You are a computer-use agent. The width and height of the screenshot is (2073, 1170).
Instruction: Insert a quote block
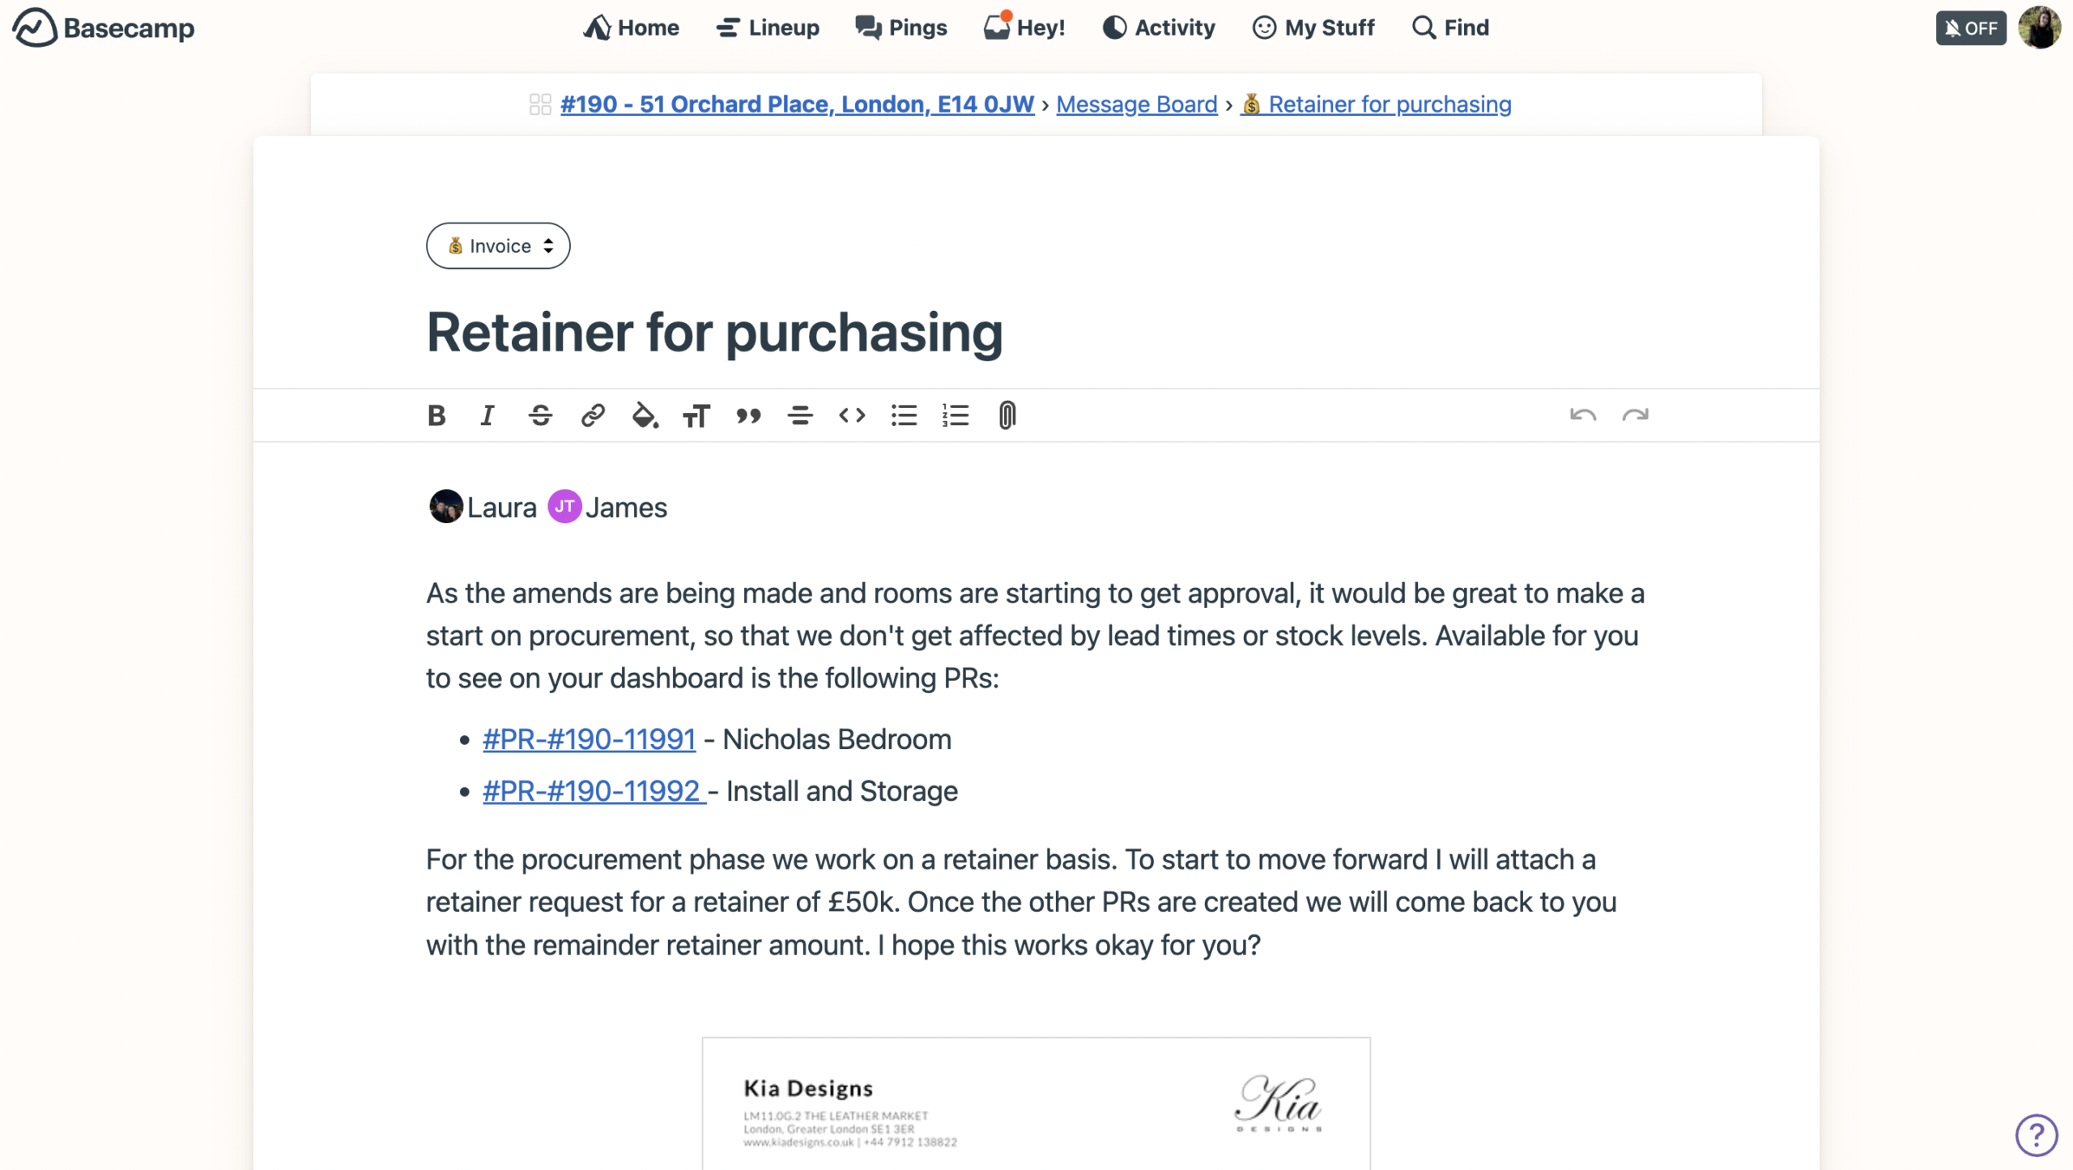748,415
